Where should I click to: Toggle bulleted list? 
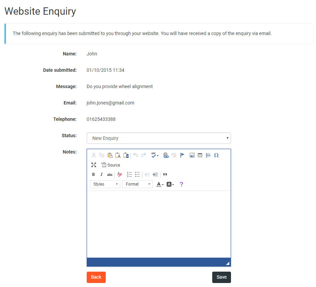[138, 175]
